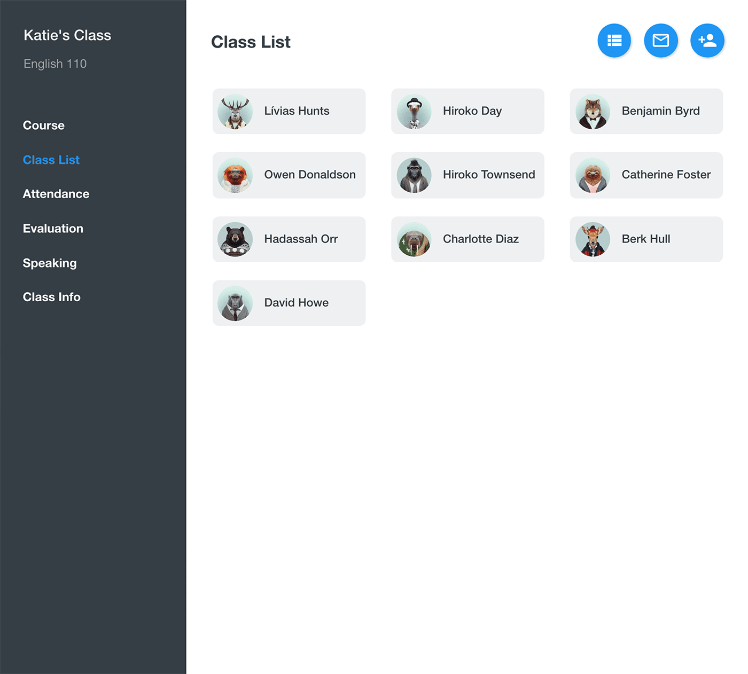
Task: Click the Katie's Class title
Action: (67, 35)
